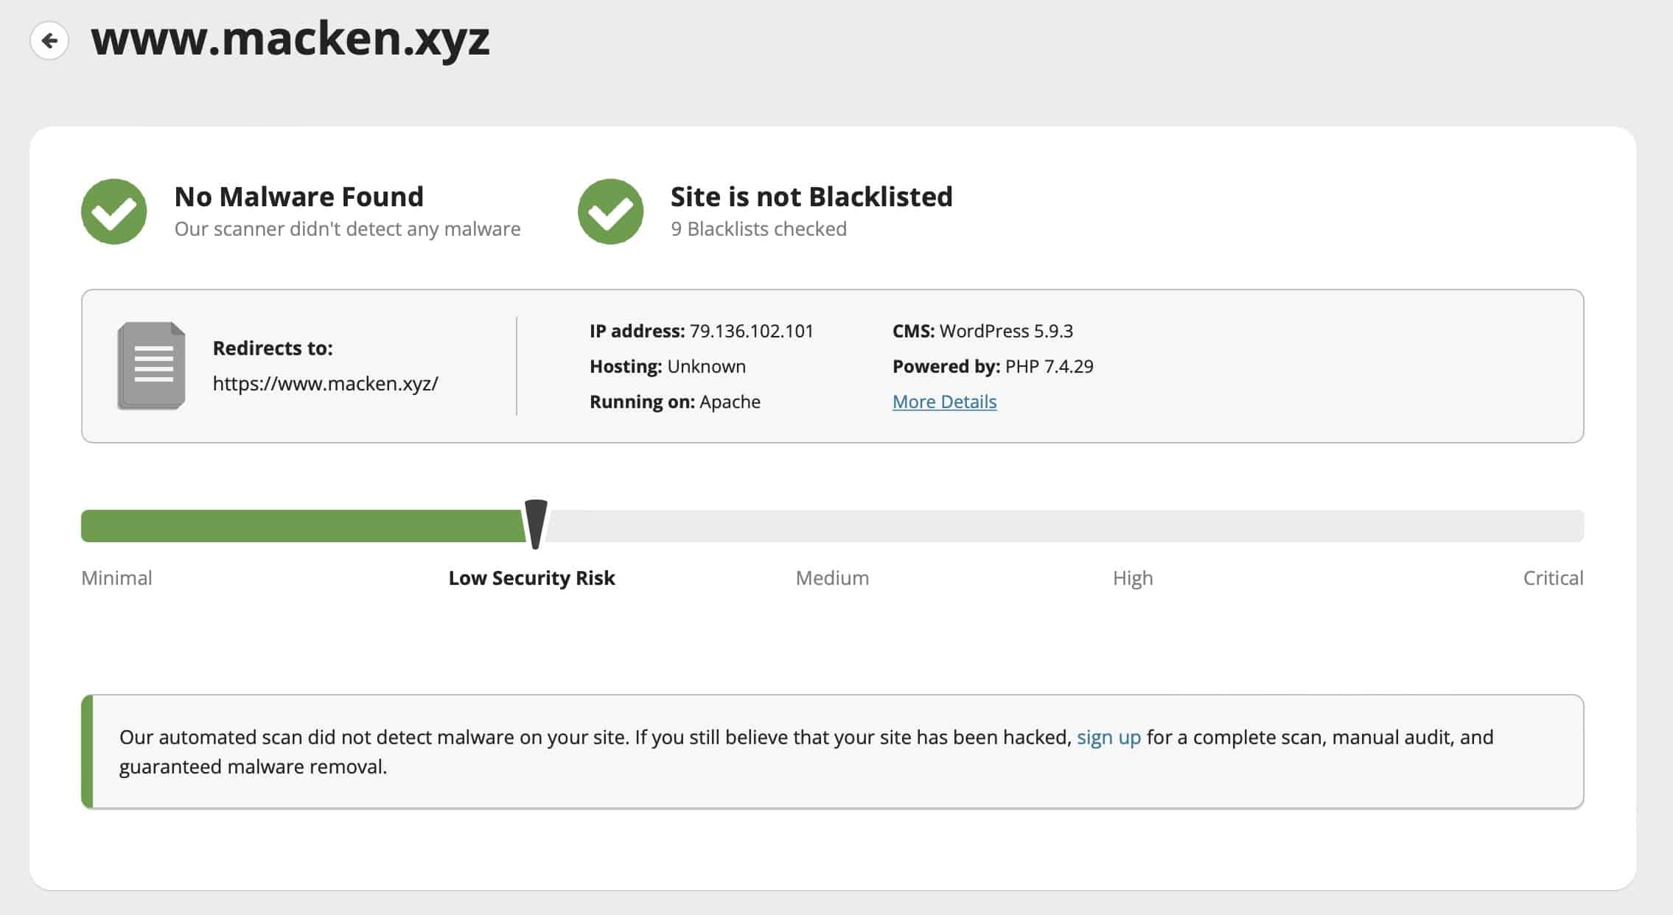This screenshot has height=915, width=1673.
Task: Open the More Details link
Action: click(944, 402)
